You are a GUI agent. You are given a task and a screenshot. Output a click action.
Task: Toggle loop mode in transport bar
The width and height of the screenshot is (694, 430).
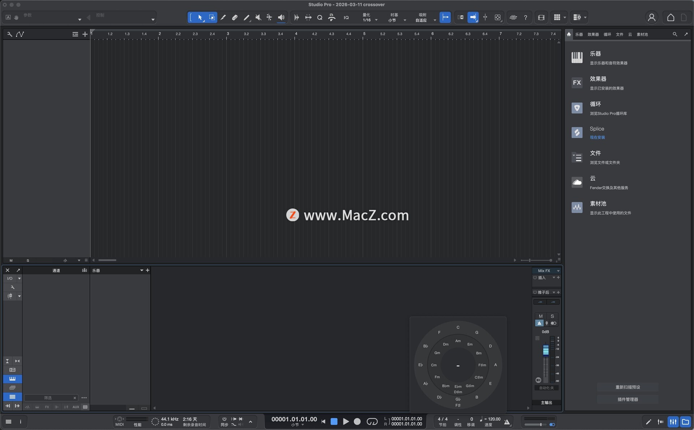[x=372, y=421]
